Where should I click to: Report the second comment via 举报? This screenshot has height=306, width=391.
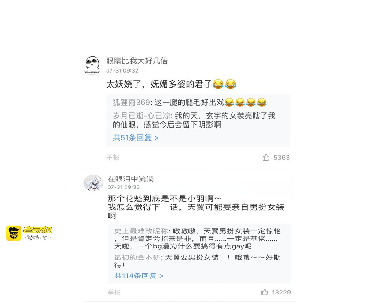pyautogui.click(x=114, y=292)
